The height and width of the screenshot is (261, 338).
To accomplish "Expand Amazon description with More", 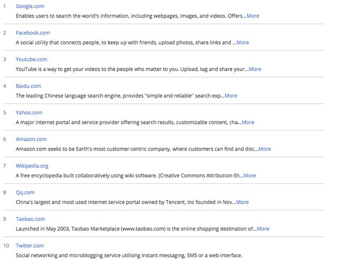I will [265, 149].
